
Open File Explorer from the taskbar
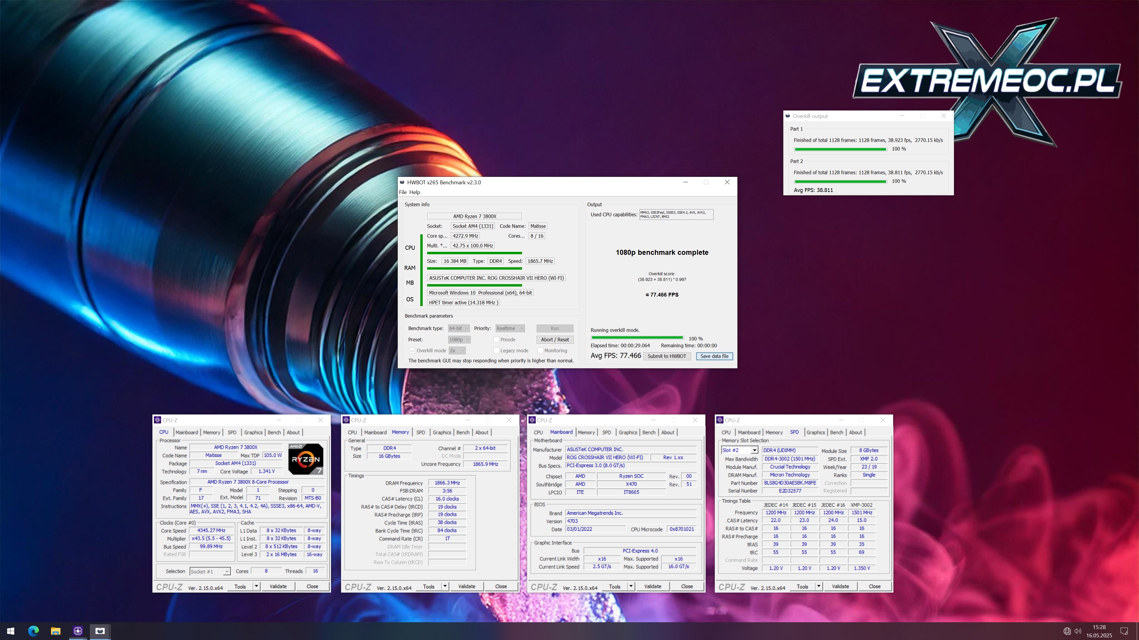coord(55,631)
